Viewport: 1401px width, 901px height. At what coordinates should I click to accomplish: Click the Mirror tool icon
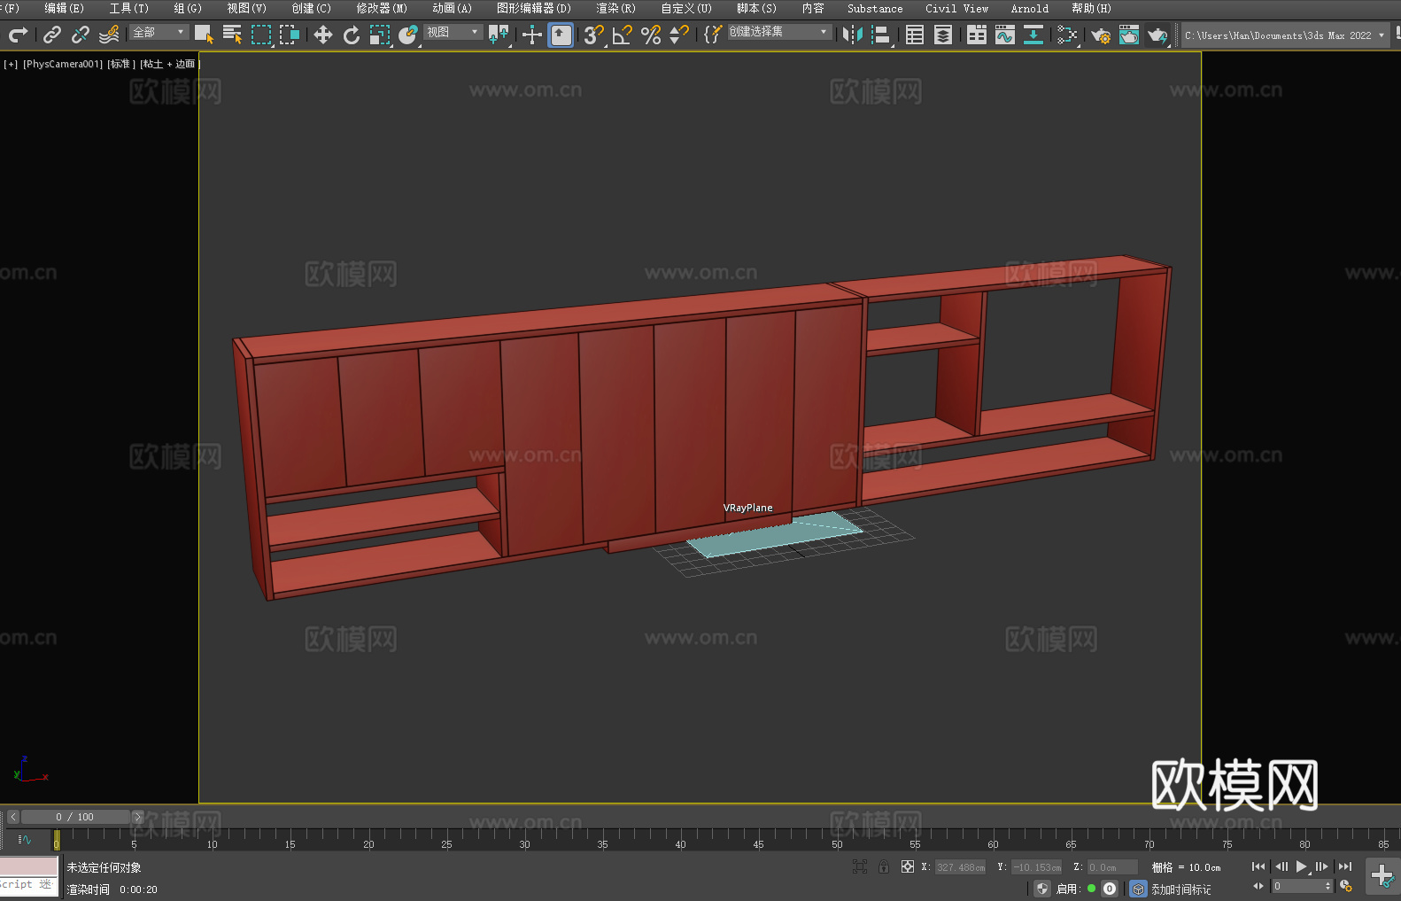pos(853,35)
